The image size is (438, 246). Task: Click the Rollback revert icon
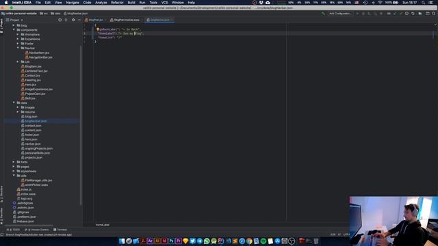pos(413,14)
